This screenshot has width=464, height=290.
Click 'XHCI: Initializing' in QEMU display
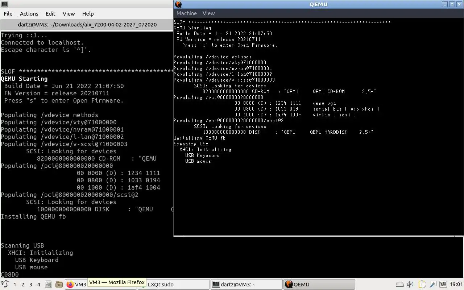(x=205, y=149)
